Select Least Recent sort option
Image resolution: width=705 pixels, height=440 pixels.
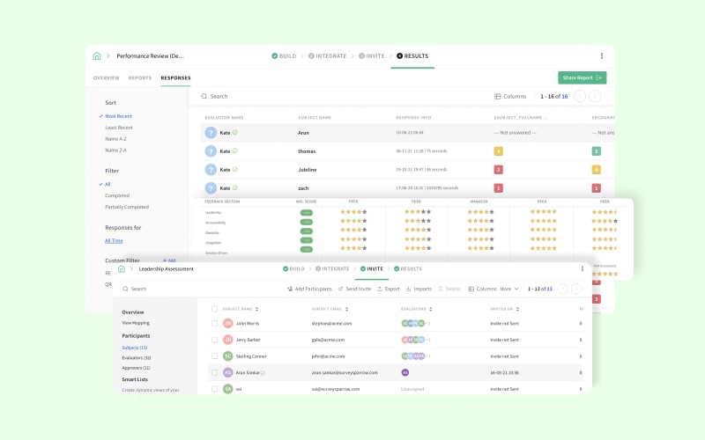(119, 128)
